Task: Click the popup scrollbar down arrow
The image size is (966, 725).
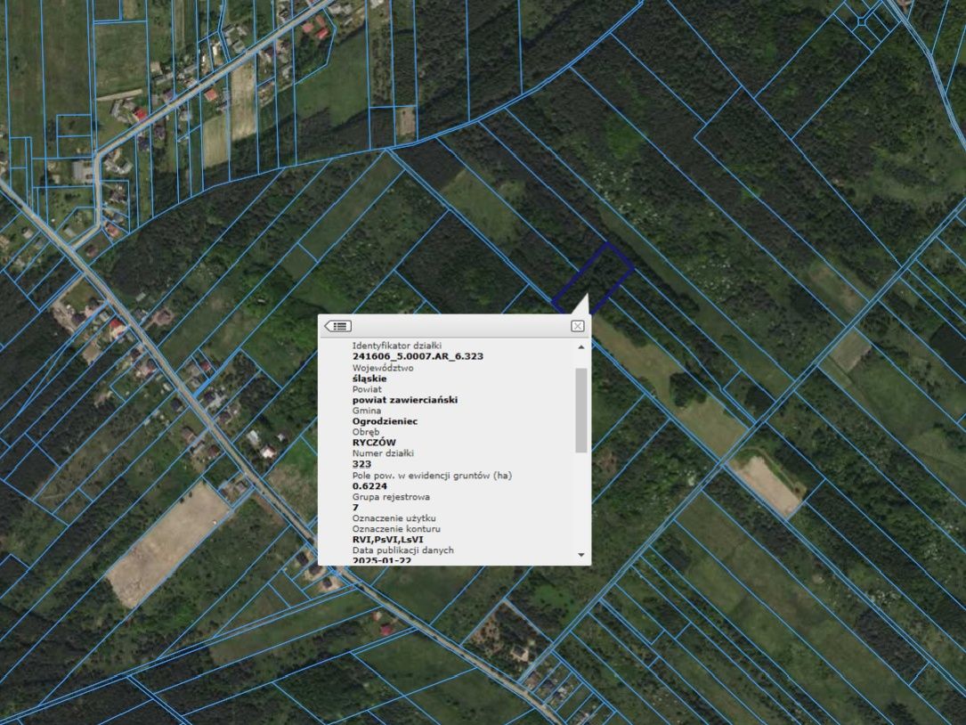Action: 581,556
